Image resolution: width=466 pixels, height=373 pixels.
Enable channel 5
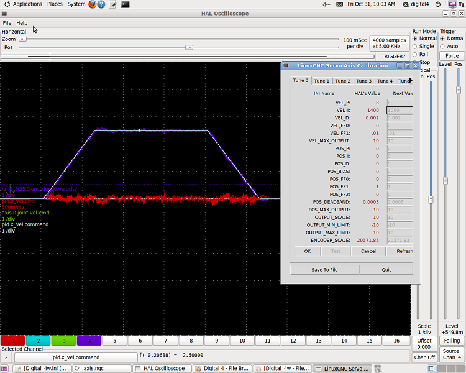(x=115, y=341)
